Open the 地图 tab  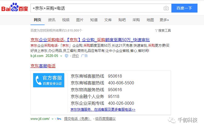150,20
